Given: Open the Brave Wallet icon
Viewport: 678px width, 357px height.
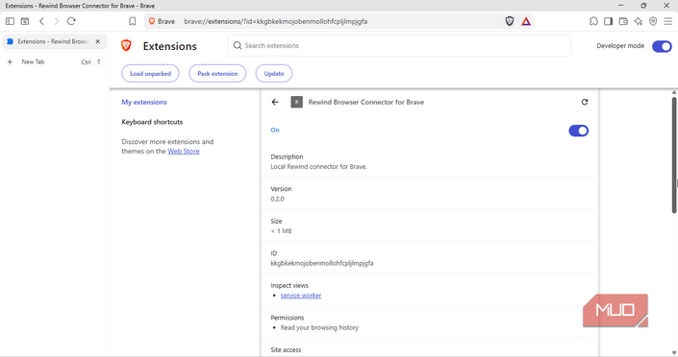Looking at the screenshot, I should (x=623, y=21).
